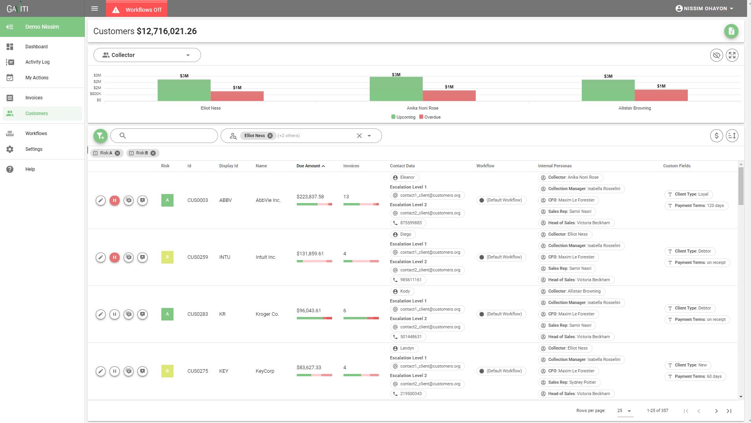
Task: Clear all selected collectors
Action: coord(359,136)
